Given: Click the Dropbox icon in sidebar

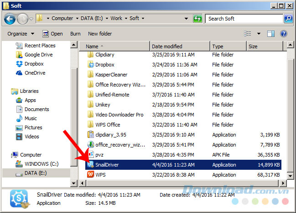Looking at the screenshot, I should coord(19,64).
